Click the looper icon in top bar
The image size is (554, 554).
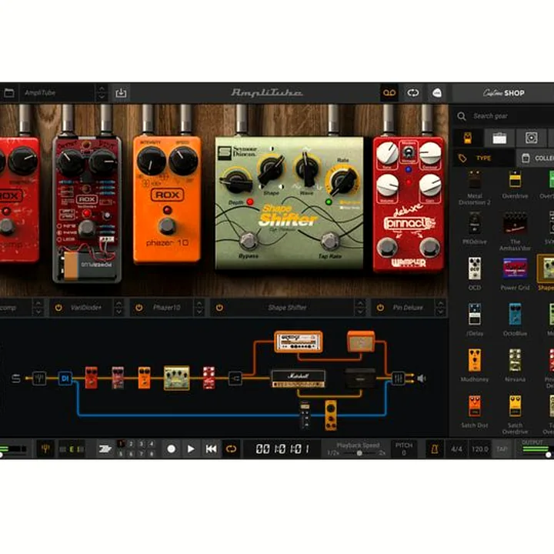tap(412, 93)
